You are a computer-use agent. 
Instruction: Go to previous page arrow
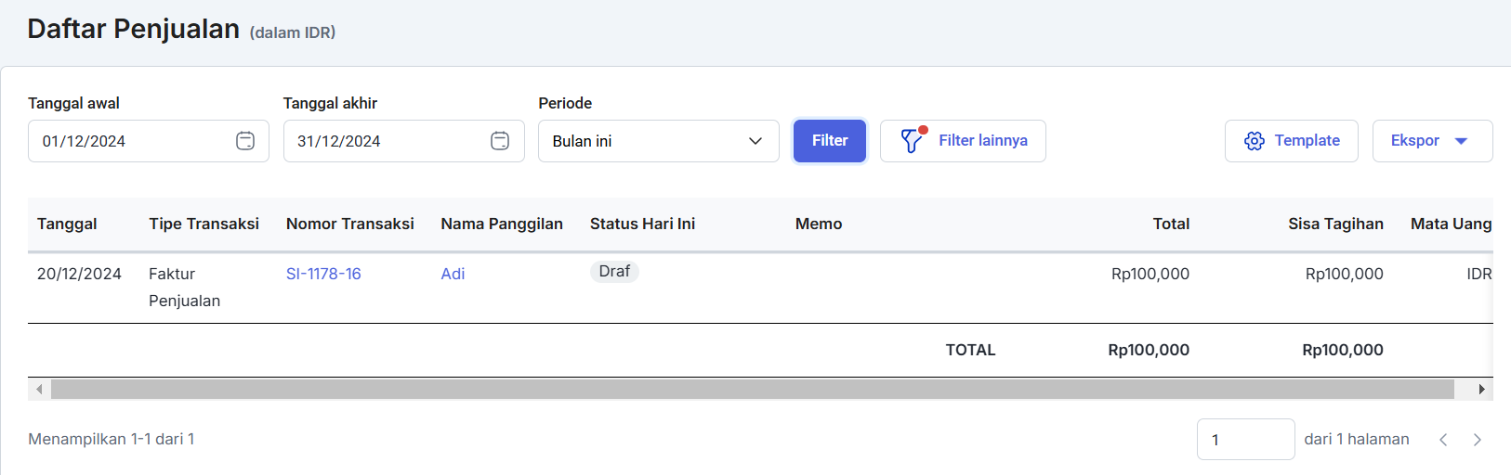1443,440
